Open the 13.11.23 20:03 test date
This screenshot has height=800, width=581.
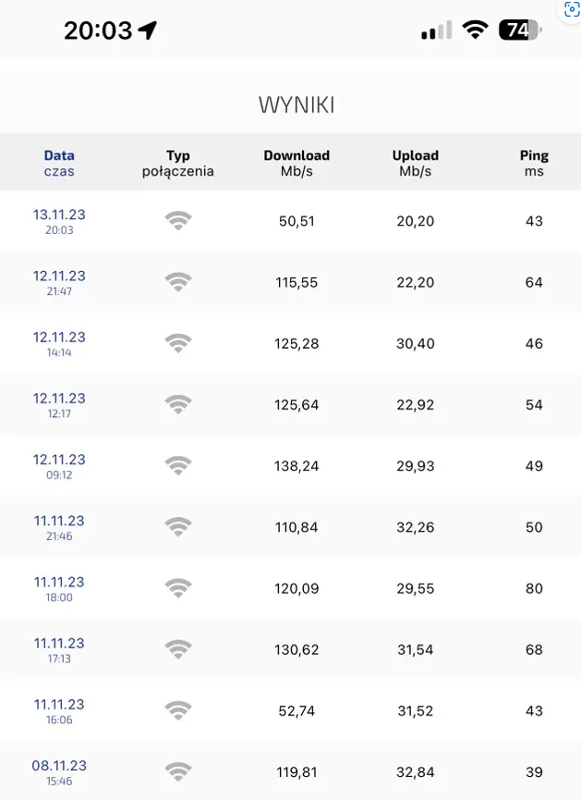click(x=59, y=221)
